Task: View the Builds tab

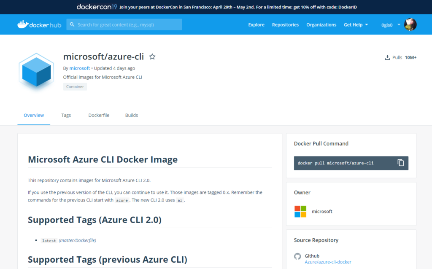Action: click(132, 116)
